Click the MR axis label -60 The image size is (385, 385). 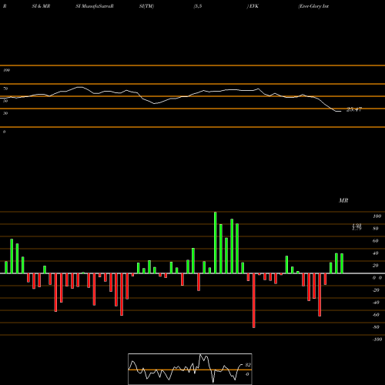(376, 315)
